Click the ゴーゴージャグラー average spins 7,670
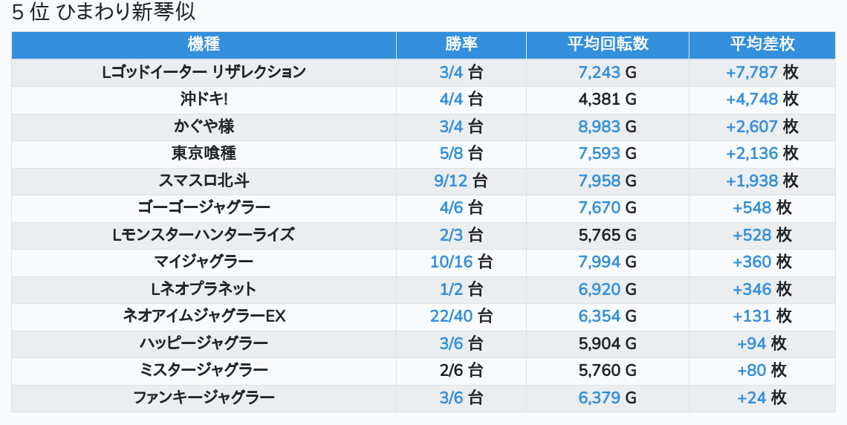The height and width of the screenshot is (425, 847). tap(599, 207)
